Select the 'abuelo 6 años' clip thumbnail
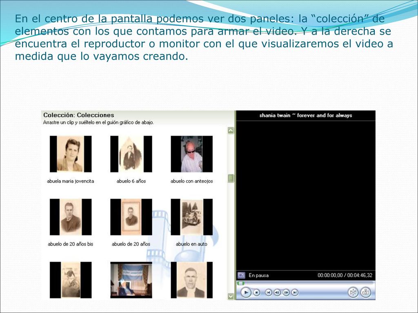 [x=131, y=154]
